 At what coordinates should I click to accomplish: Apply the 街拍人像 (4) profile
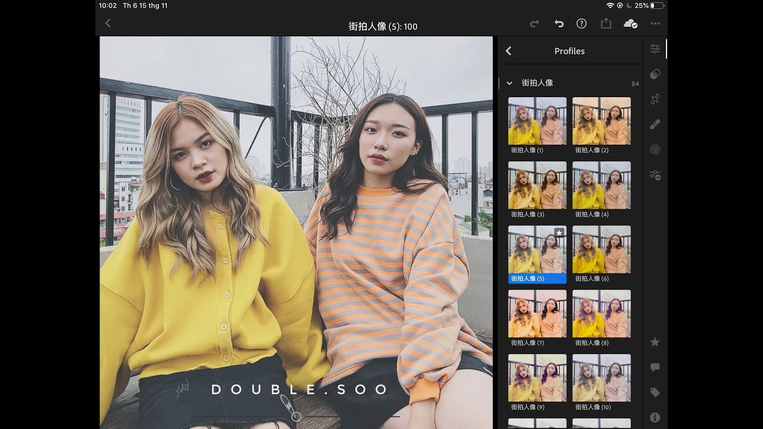(601, 190)
